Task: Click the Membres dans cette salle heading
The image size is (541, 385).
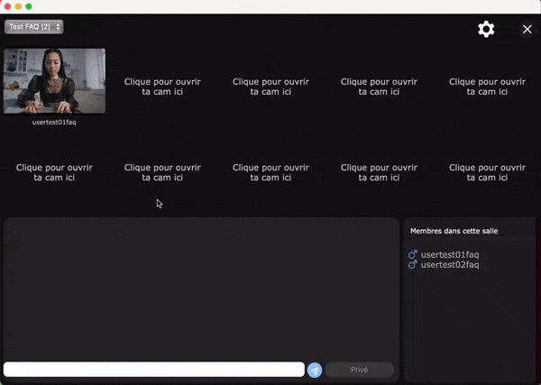Action: point(454,231)
